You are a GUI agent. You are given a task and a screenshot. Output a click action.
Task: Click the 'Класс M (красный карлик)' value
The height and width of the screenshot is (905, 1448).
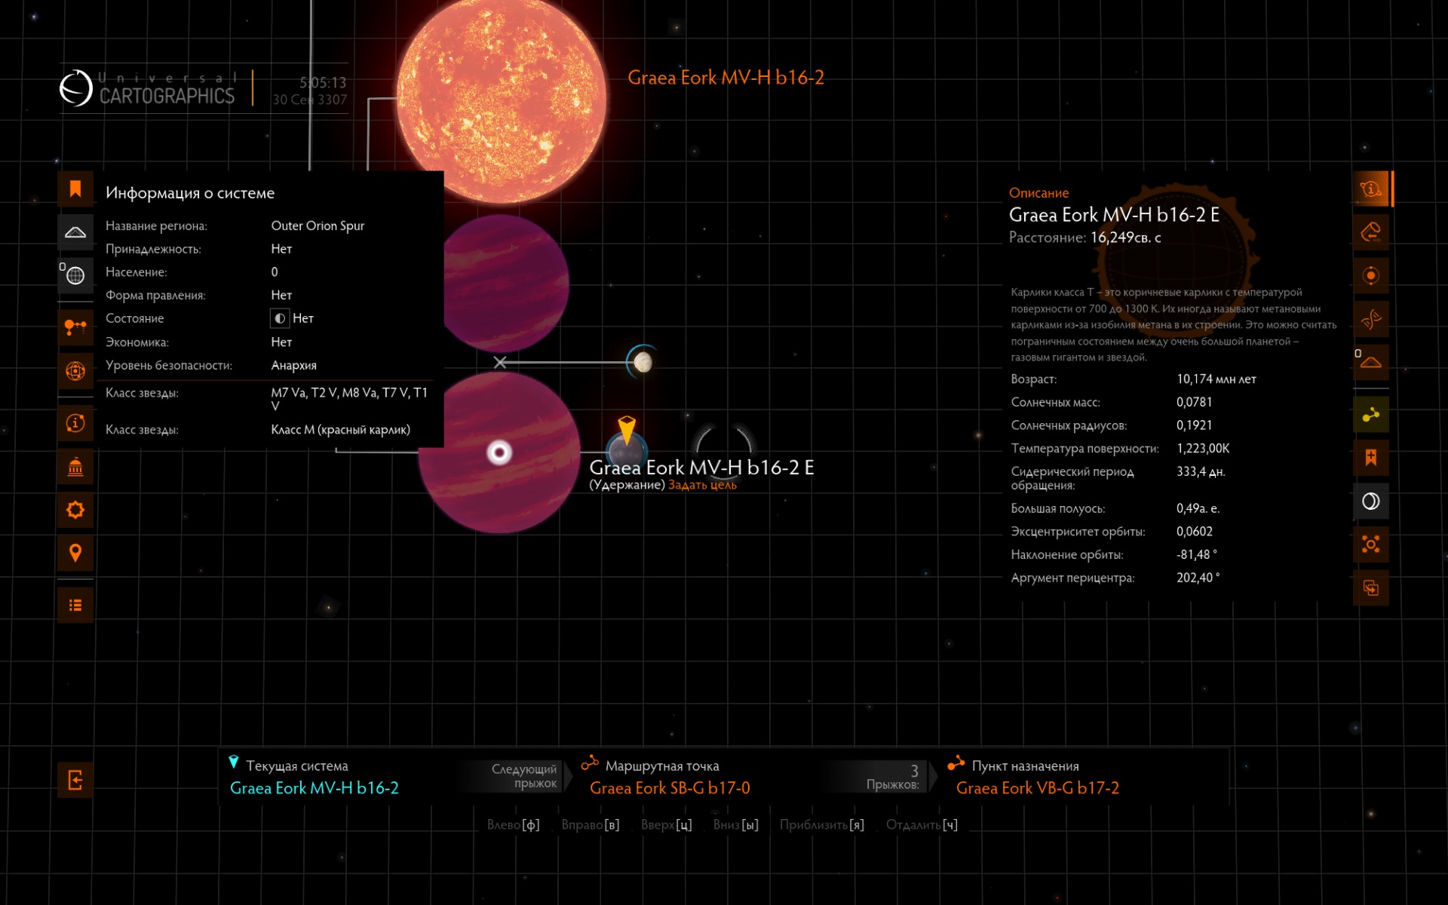[341, 430]
